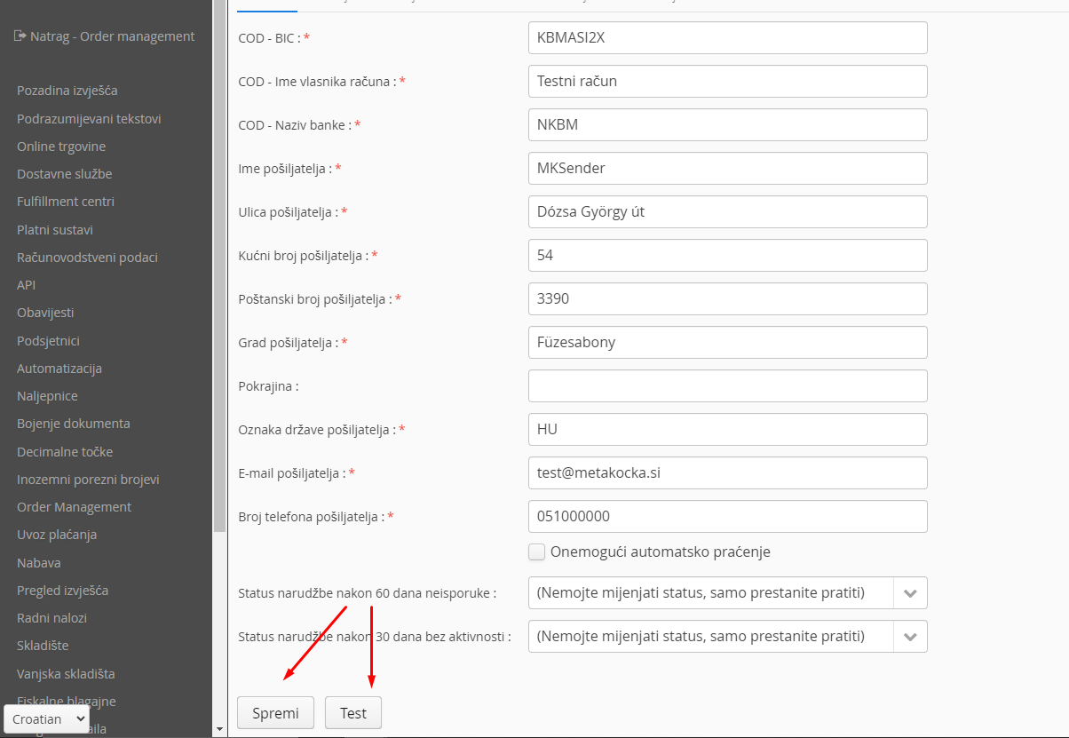1069x738 pixels.
Task: Open Fiskalne blagajne sidebar entry
Action: click(x=67, y=702)
